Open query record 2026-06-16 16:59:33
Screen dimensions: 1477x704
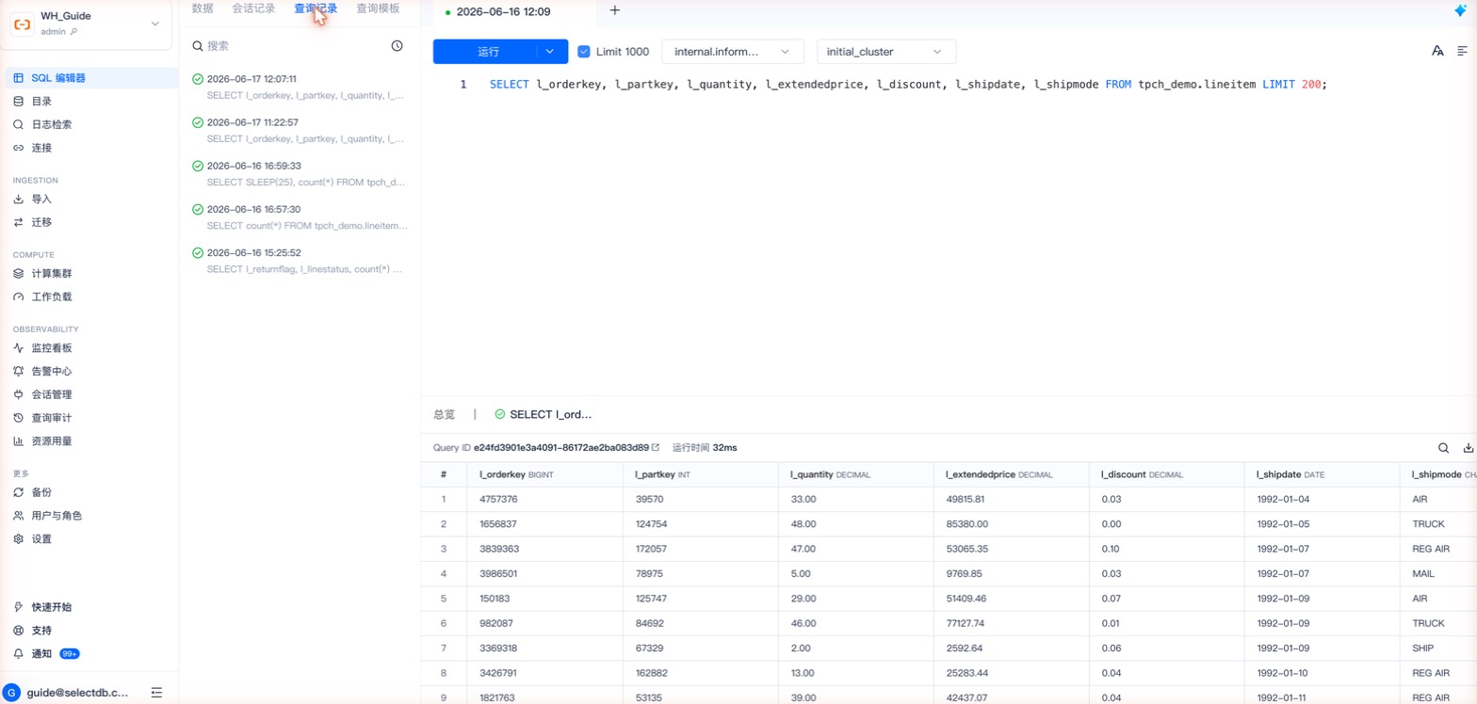[x=300, y=174]
